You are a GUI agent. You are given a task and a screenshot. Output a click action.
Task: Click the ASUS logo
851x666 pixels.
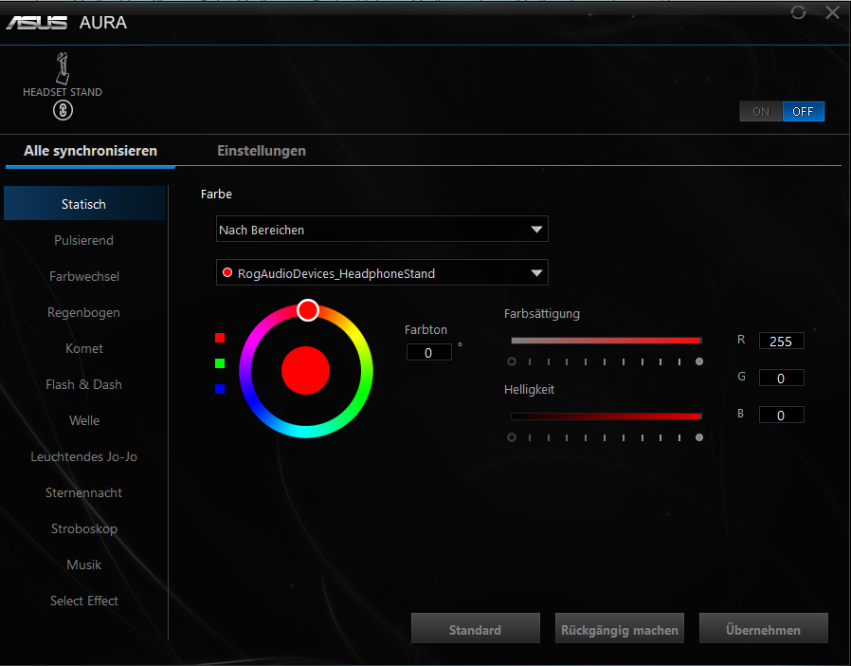[x=36, y=22]
